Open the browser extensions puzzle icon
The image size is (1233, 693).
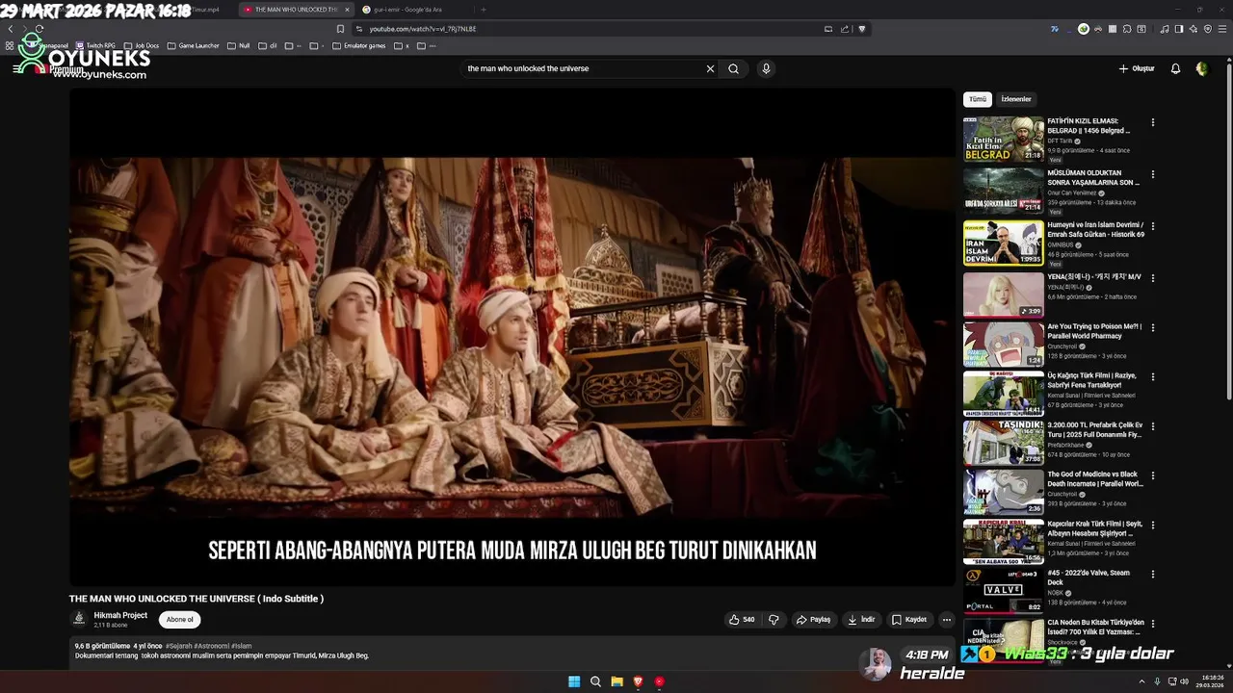pos(1127,29)
